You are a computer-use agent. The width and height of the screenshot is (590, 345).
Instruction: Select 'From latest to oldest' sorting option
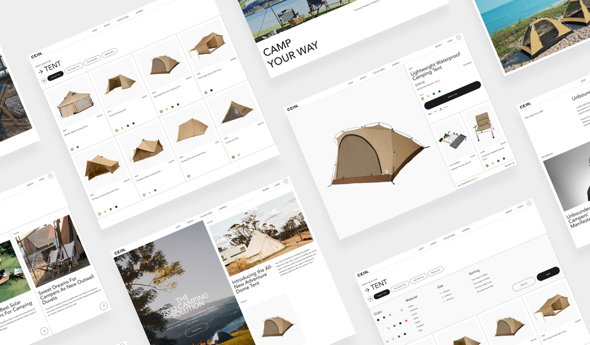(x=480, y=278)
